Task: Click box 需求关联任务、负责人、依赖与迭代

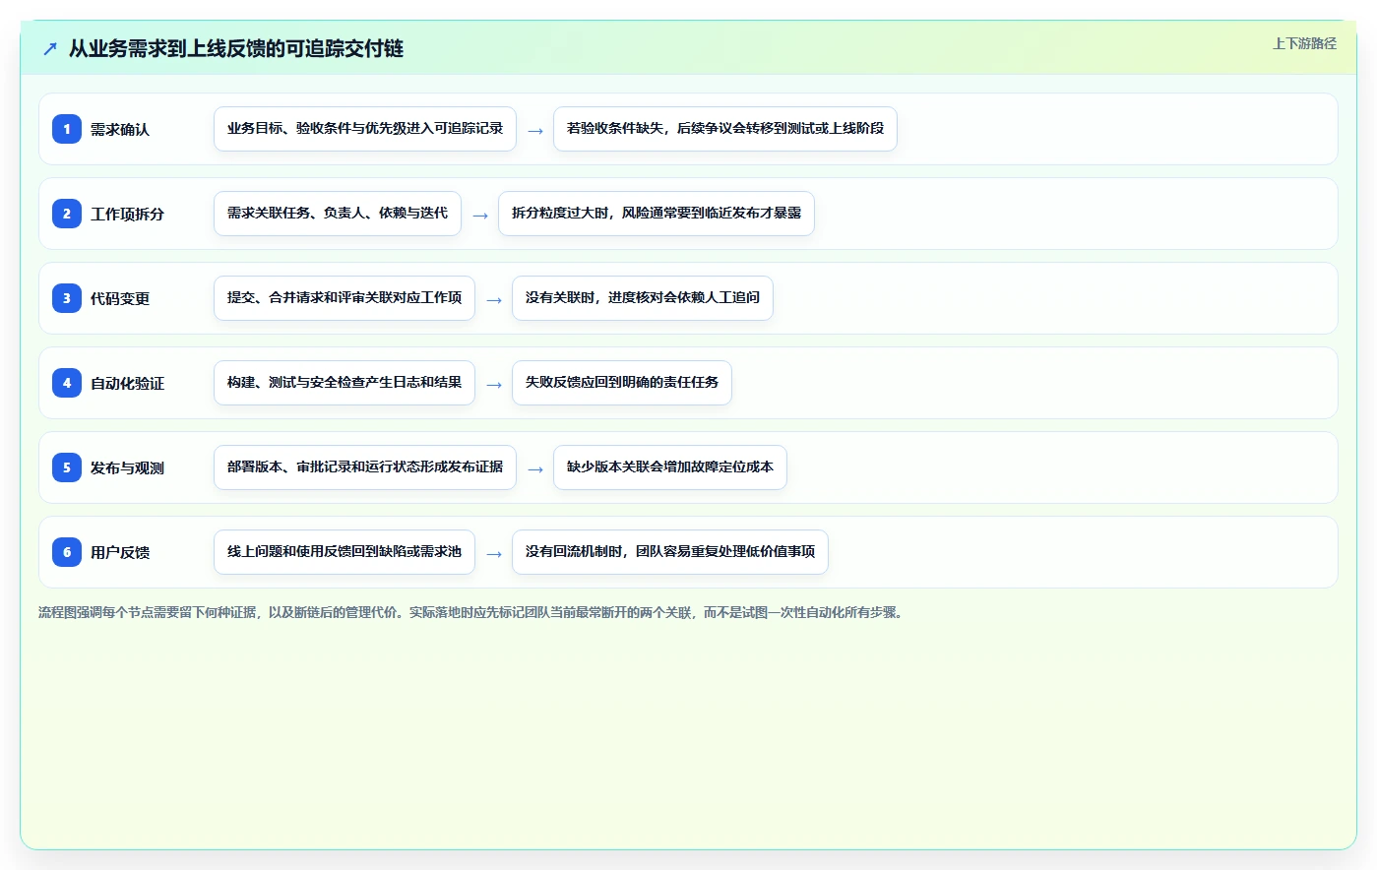Action: [338, 214]
